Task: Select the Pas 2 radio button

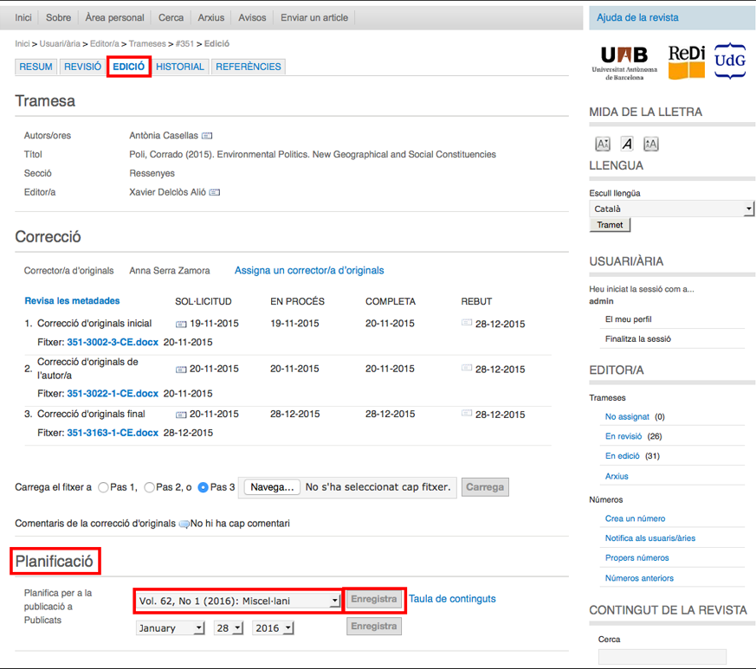Action: pyautogui.click(x=150, y=487)
